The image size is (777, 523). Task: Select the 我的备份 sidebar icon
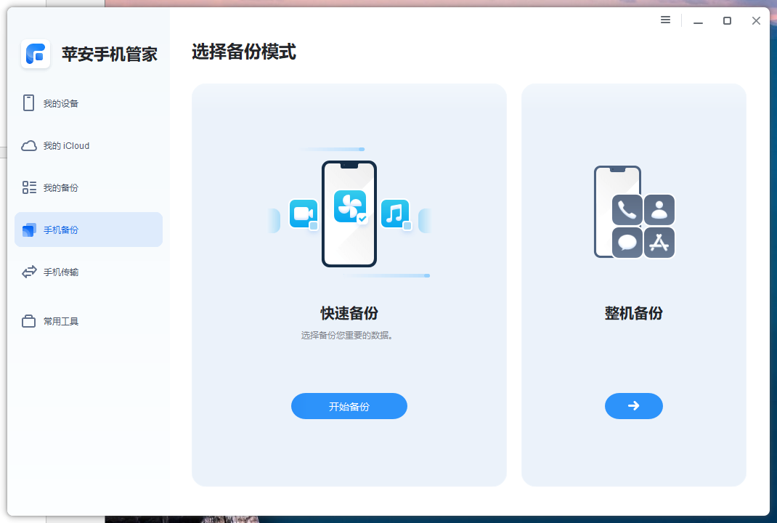pyautogui.click(x=29, y=187)
